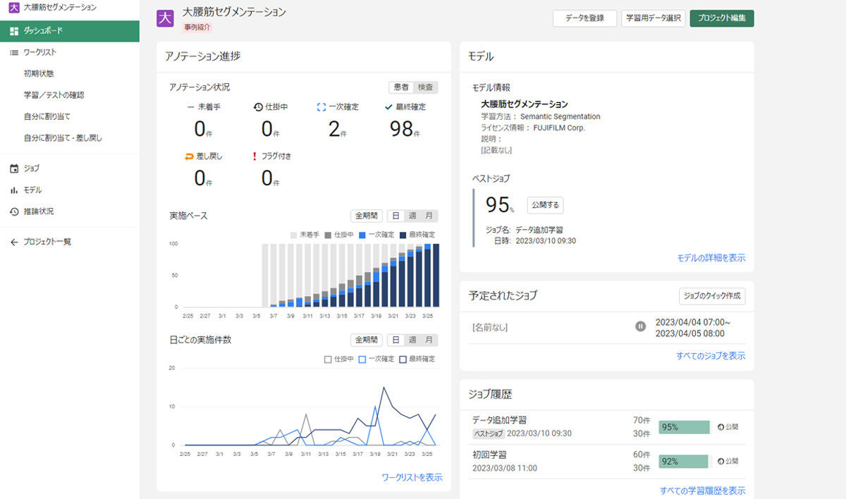The width and height of the screenshot is (846, 499).
Task: Select 日 in 実施ペース chart
Action: point(396,216)
